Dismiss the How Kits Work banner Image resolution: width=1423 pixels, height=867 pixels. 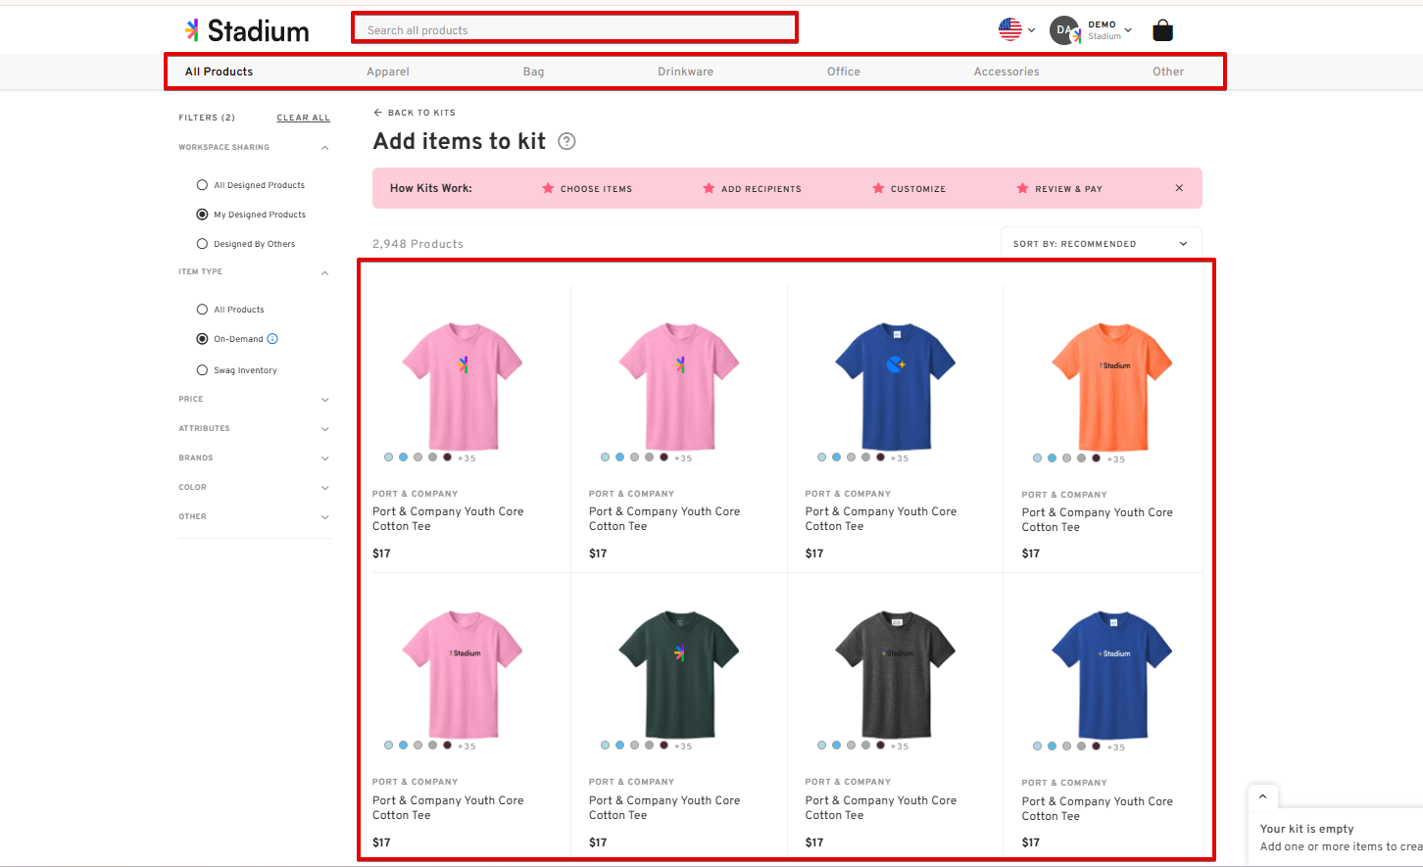pos(1179,188)
